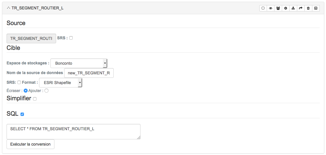Collapse panel with caret-up square icon
Viewport: 326px width, 155px height.
[316, 8]
